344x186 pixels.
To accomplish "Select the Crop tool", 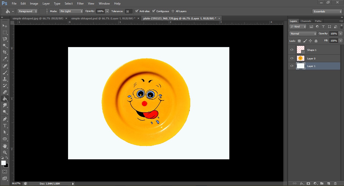I will coord(5,52).
